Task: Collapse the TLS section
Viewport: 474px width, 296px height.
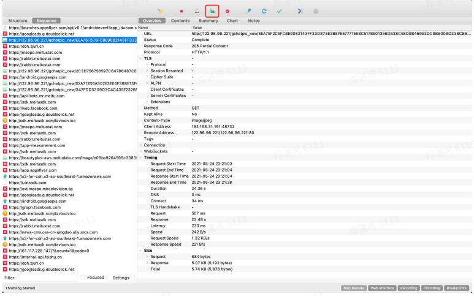Action: point(140,58)
